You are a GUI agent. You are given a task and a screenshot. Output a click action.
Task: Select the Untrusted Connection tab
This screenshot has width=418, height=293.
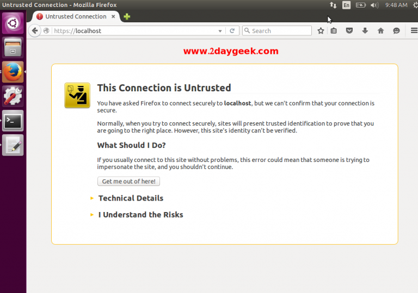pyautogui.click(x=75, y=16)
